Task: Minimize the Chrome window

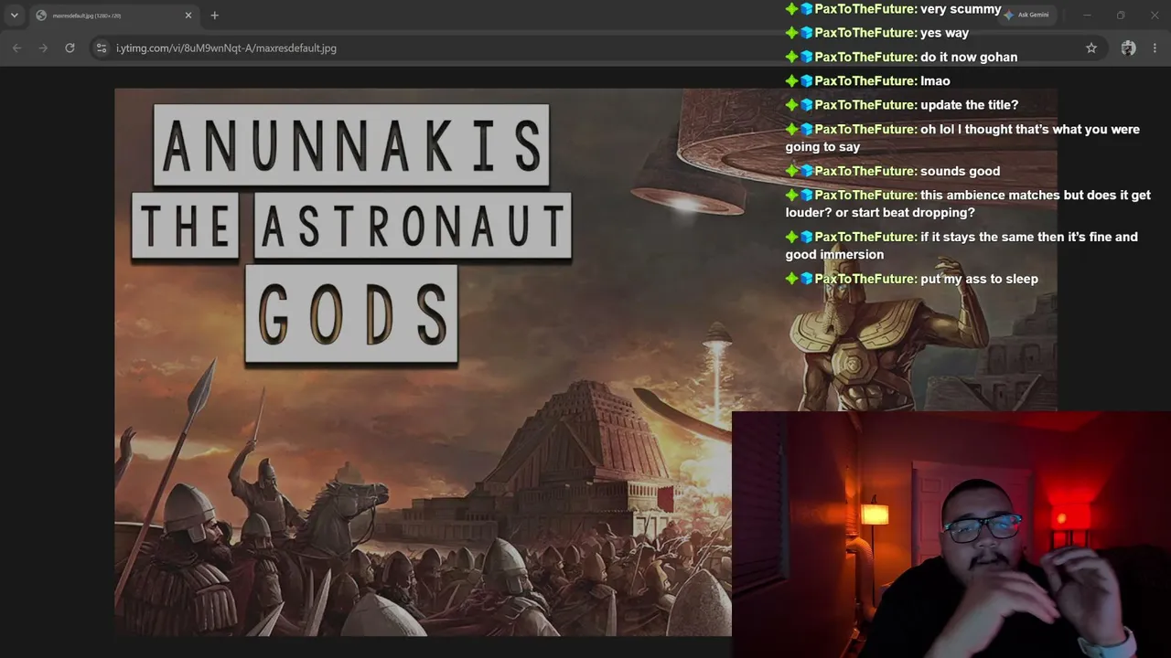Action: tap(1087, 15)
